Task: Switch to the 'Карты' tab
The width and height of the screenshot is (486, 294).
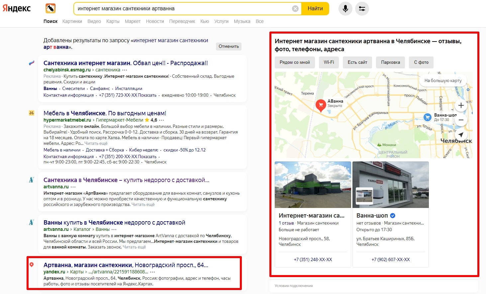Action: [113, 21]
